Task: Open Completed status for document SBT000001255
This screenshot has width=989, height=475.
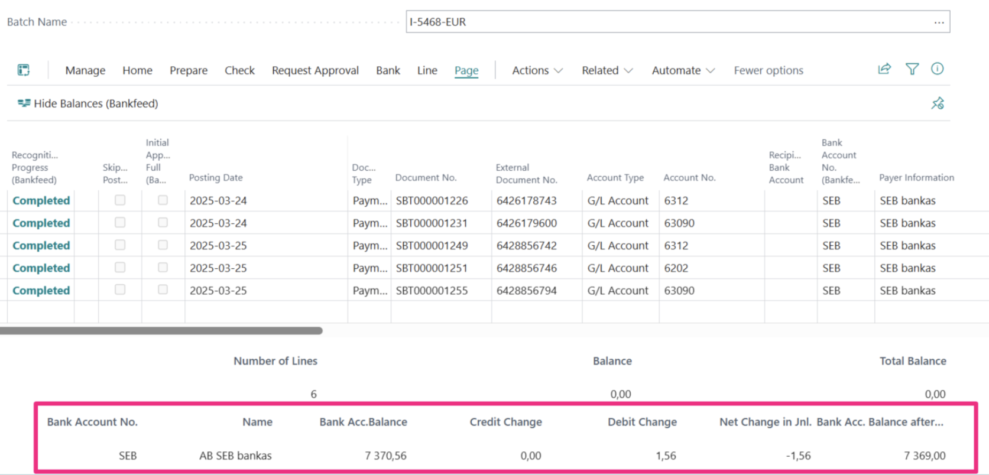Action: (x=41, y=290)
